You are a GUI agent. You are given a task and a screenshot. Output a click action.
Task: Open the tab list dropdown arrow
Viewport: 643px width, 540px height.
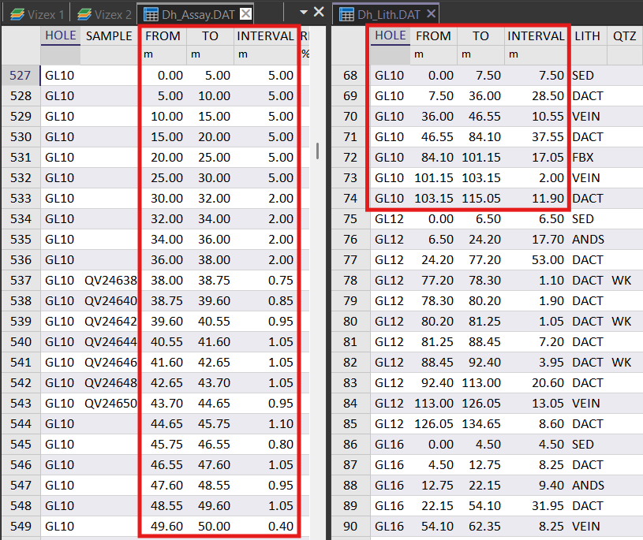(x=303, y=12)
